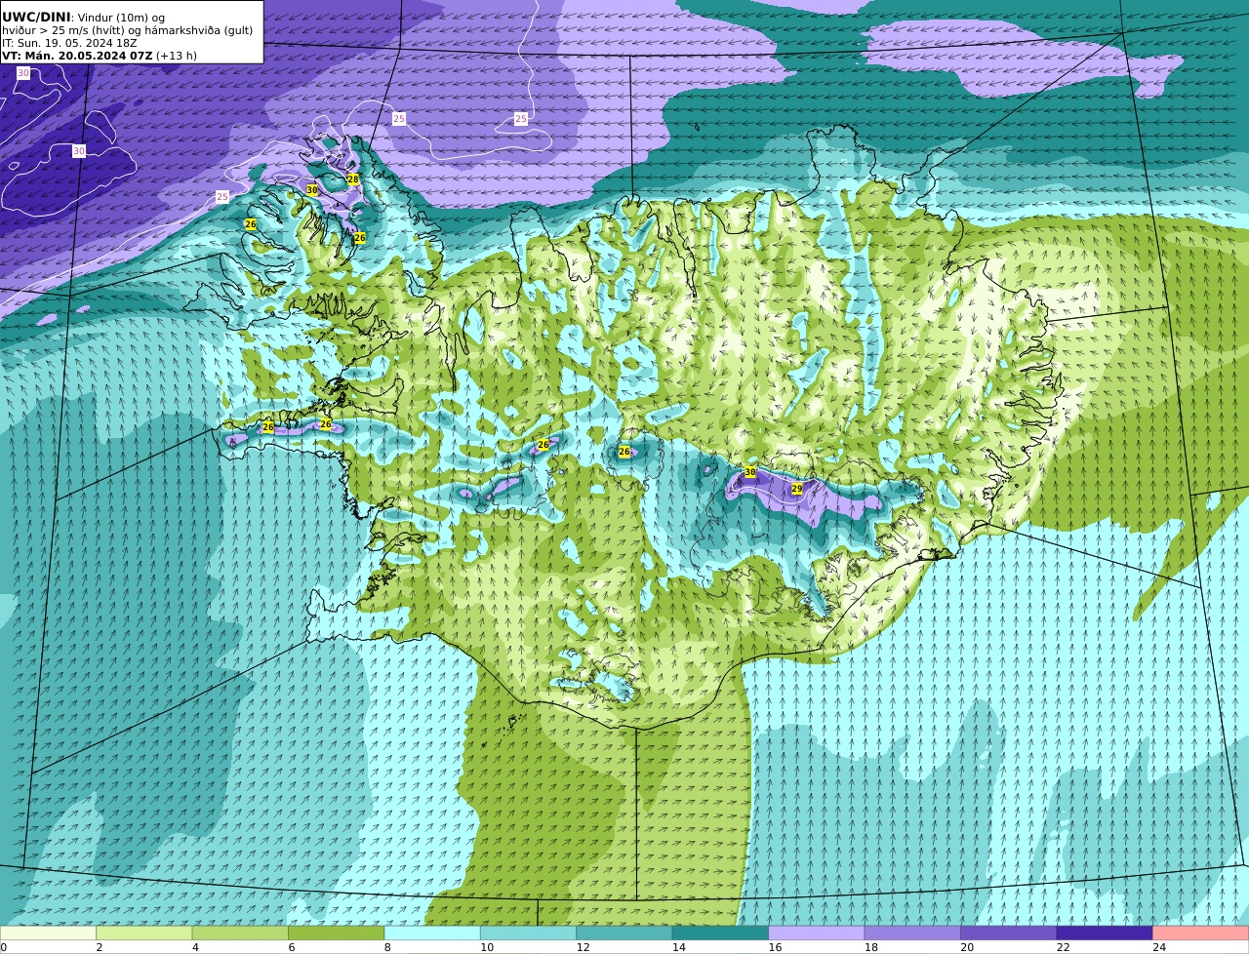This screenshot has width=1249, height=954.
Task: Pick the 20–22 m/s violet legend swatch
Action: coord(1009,934)
